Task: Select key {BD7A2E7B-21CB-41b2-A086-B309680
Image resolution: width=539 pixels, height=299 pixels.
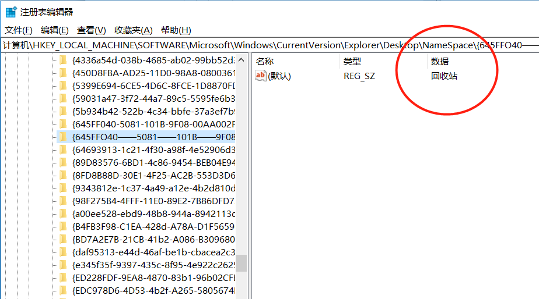Action: [153, 239]
